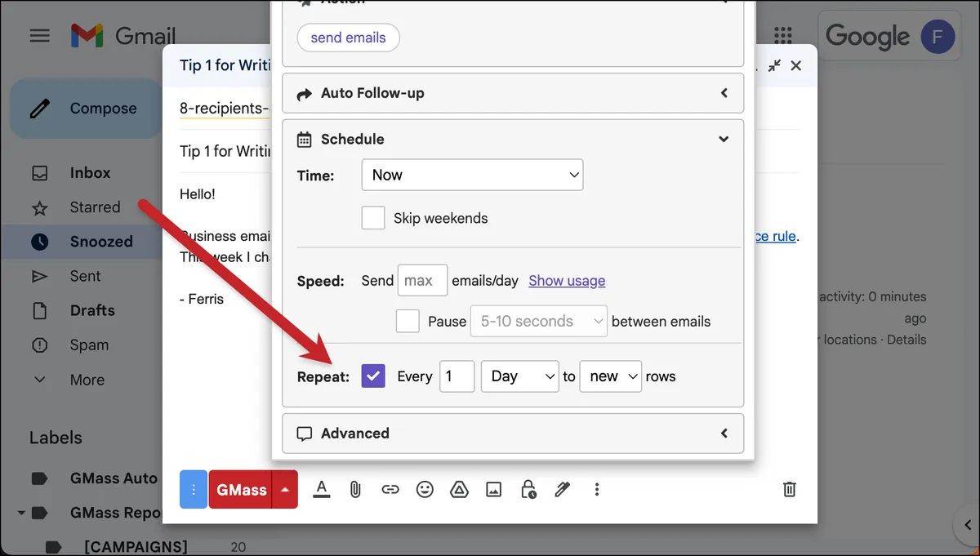
Task: Click the red GMass send button
Action: 241,490
